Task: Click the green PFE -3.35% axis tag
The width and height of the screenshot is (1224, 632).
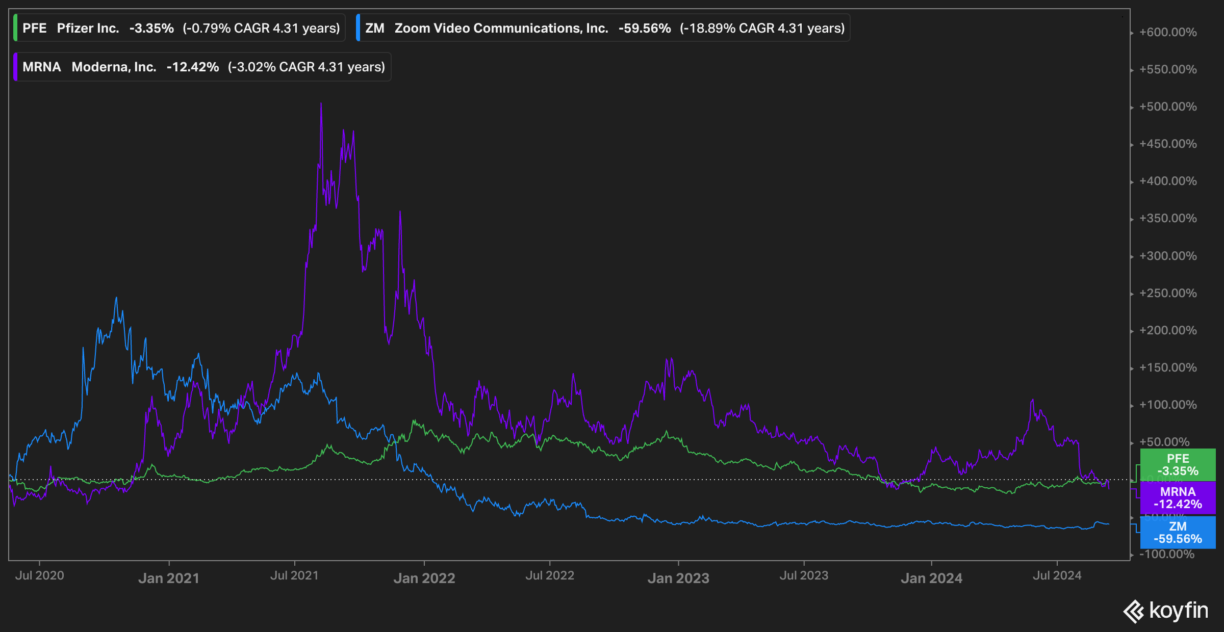Action: pos(1177,465)
